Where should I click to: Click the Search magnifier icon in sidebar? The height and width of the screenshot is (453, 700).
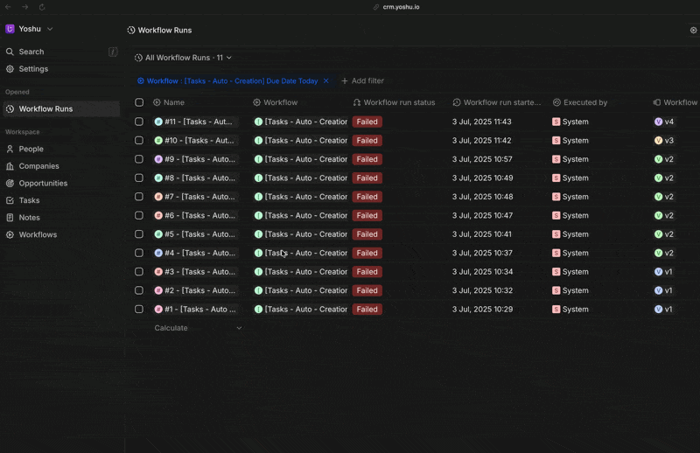click(10, 52)
